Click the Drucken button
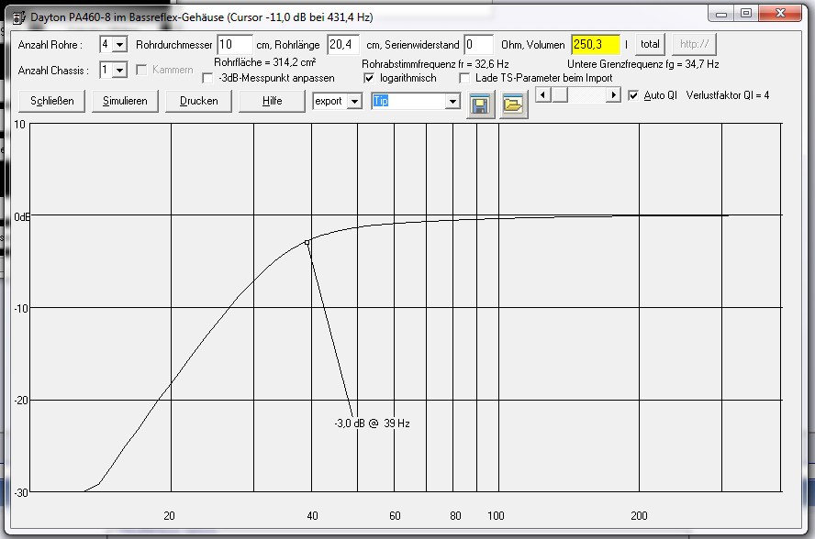Viewport: 815px width, 539px height. 198,101
